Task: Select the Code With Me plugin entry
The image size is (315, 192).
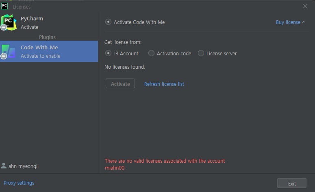Action: point(49,51)
